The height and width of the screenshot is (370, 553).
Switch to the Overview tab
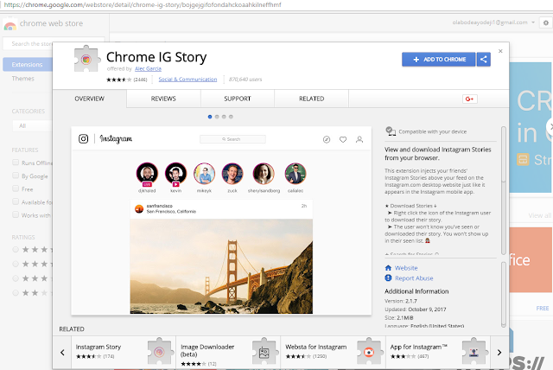[x=90, y=99]
